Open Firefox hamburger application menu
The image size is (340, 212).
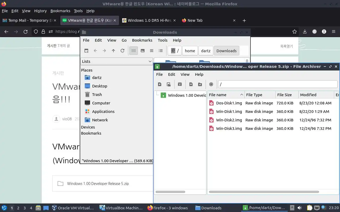pyautogui.click(x=334, y=32)
